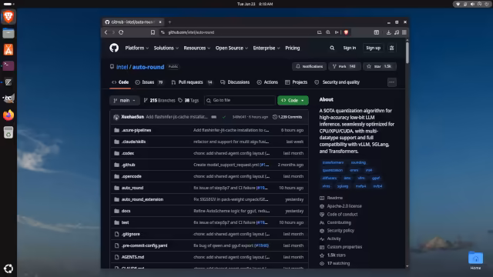Click the Notifications button
The image size is (493, 277).
[310, 67]
